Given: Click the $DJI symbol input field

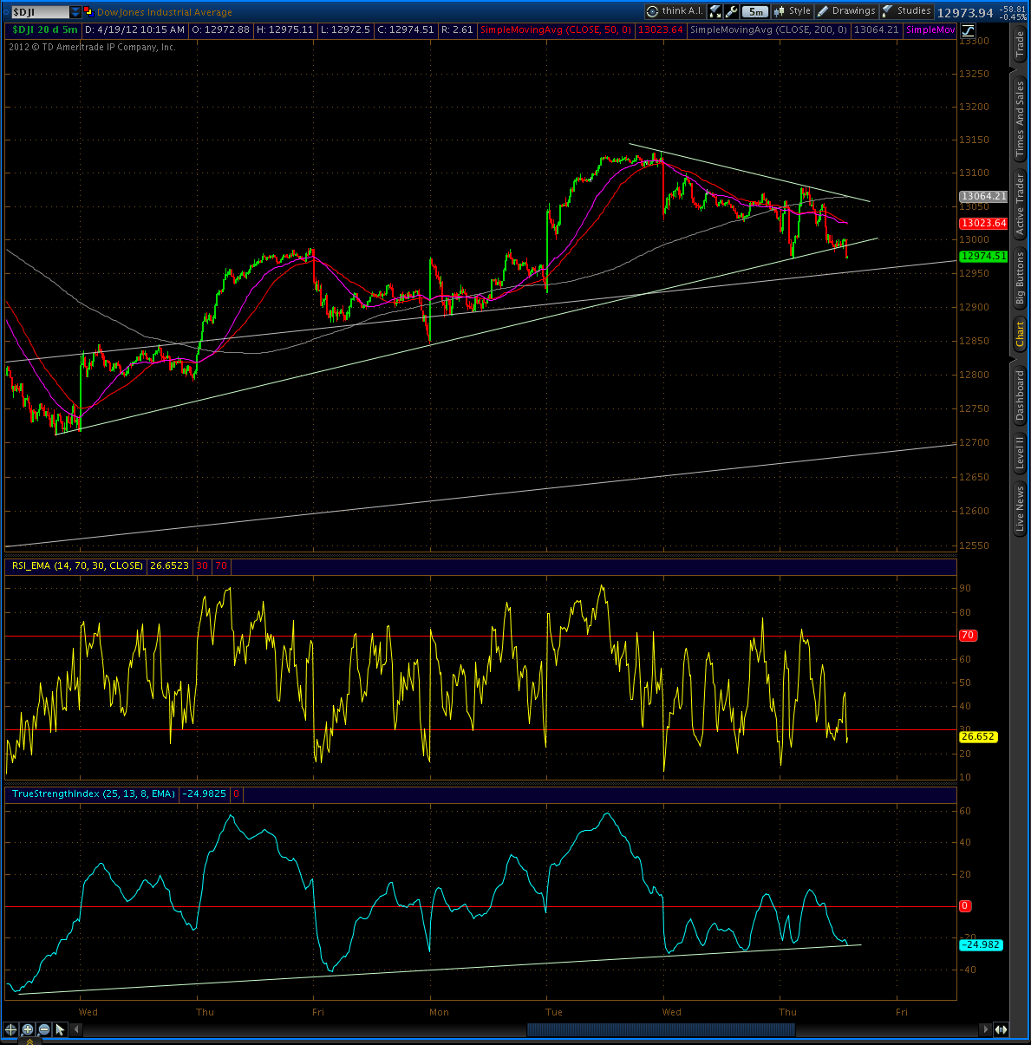Looking at the screenshot, I should tap(39, 12).
